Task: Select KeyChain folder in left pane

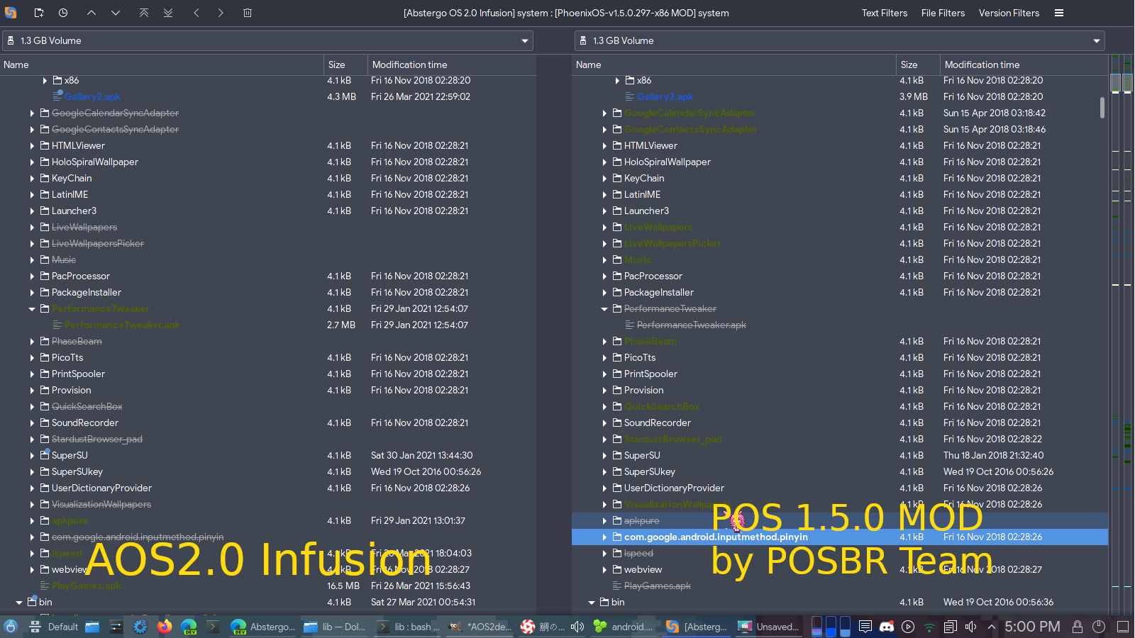Action: (x=72, y=179)
